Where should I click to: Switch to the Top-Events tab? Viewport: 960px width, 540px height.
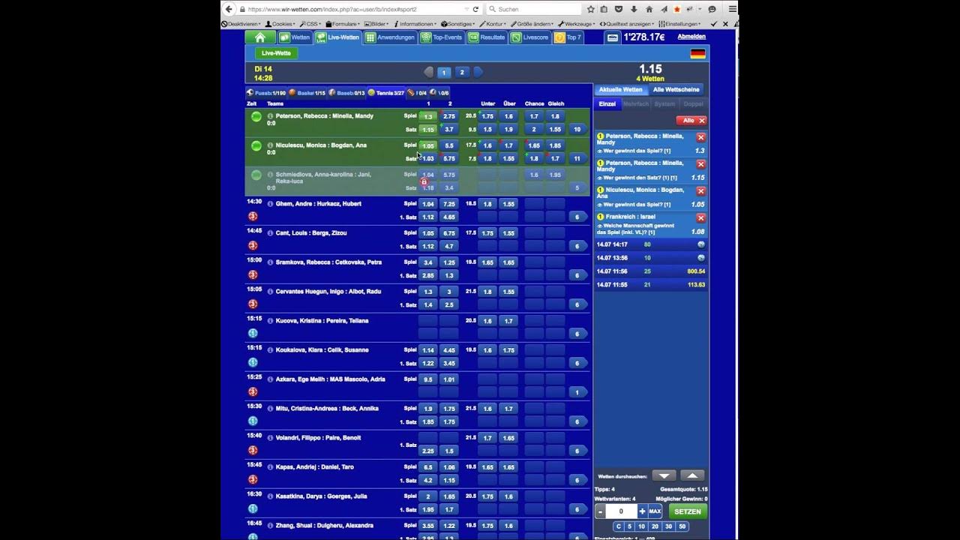442,37
